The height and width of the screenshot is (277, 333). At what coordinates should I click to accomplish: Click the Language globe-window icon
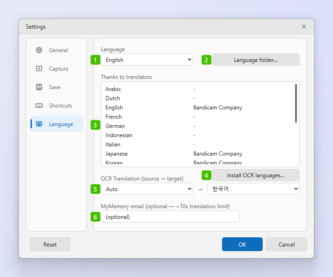pos(39,124)
